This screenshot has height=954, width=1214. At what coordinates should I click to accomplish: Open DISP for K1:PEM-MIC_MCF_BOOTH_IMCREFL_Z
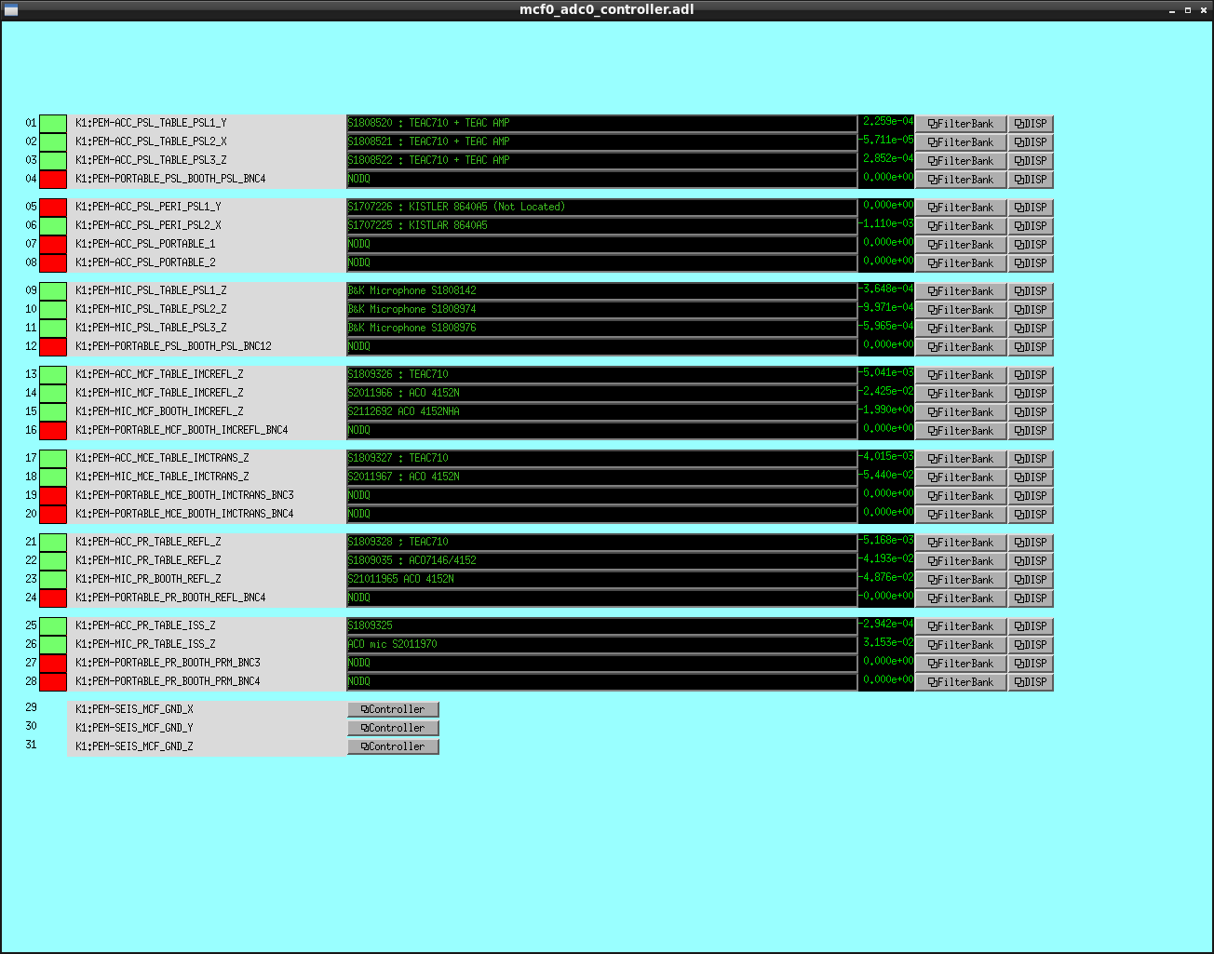coord(1031,412)
